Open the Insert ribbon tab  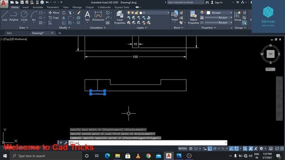25,7
